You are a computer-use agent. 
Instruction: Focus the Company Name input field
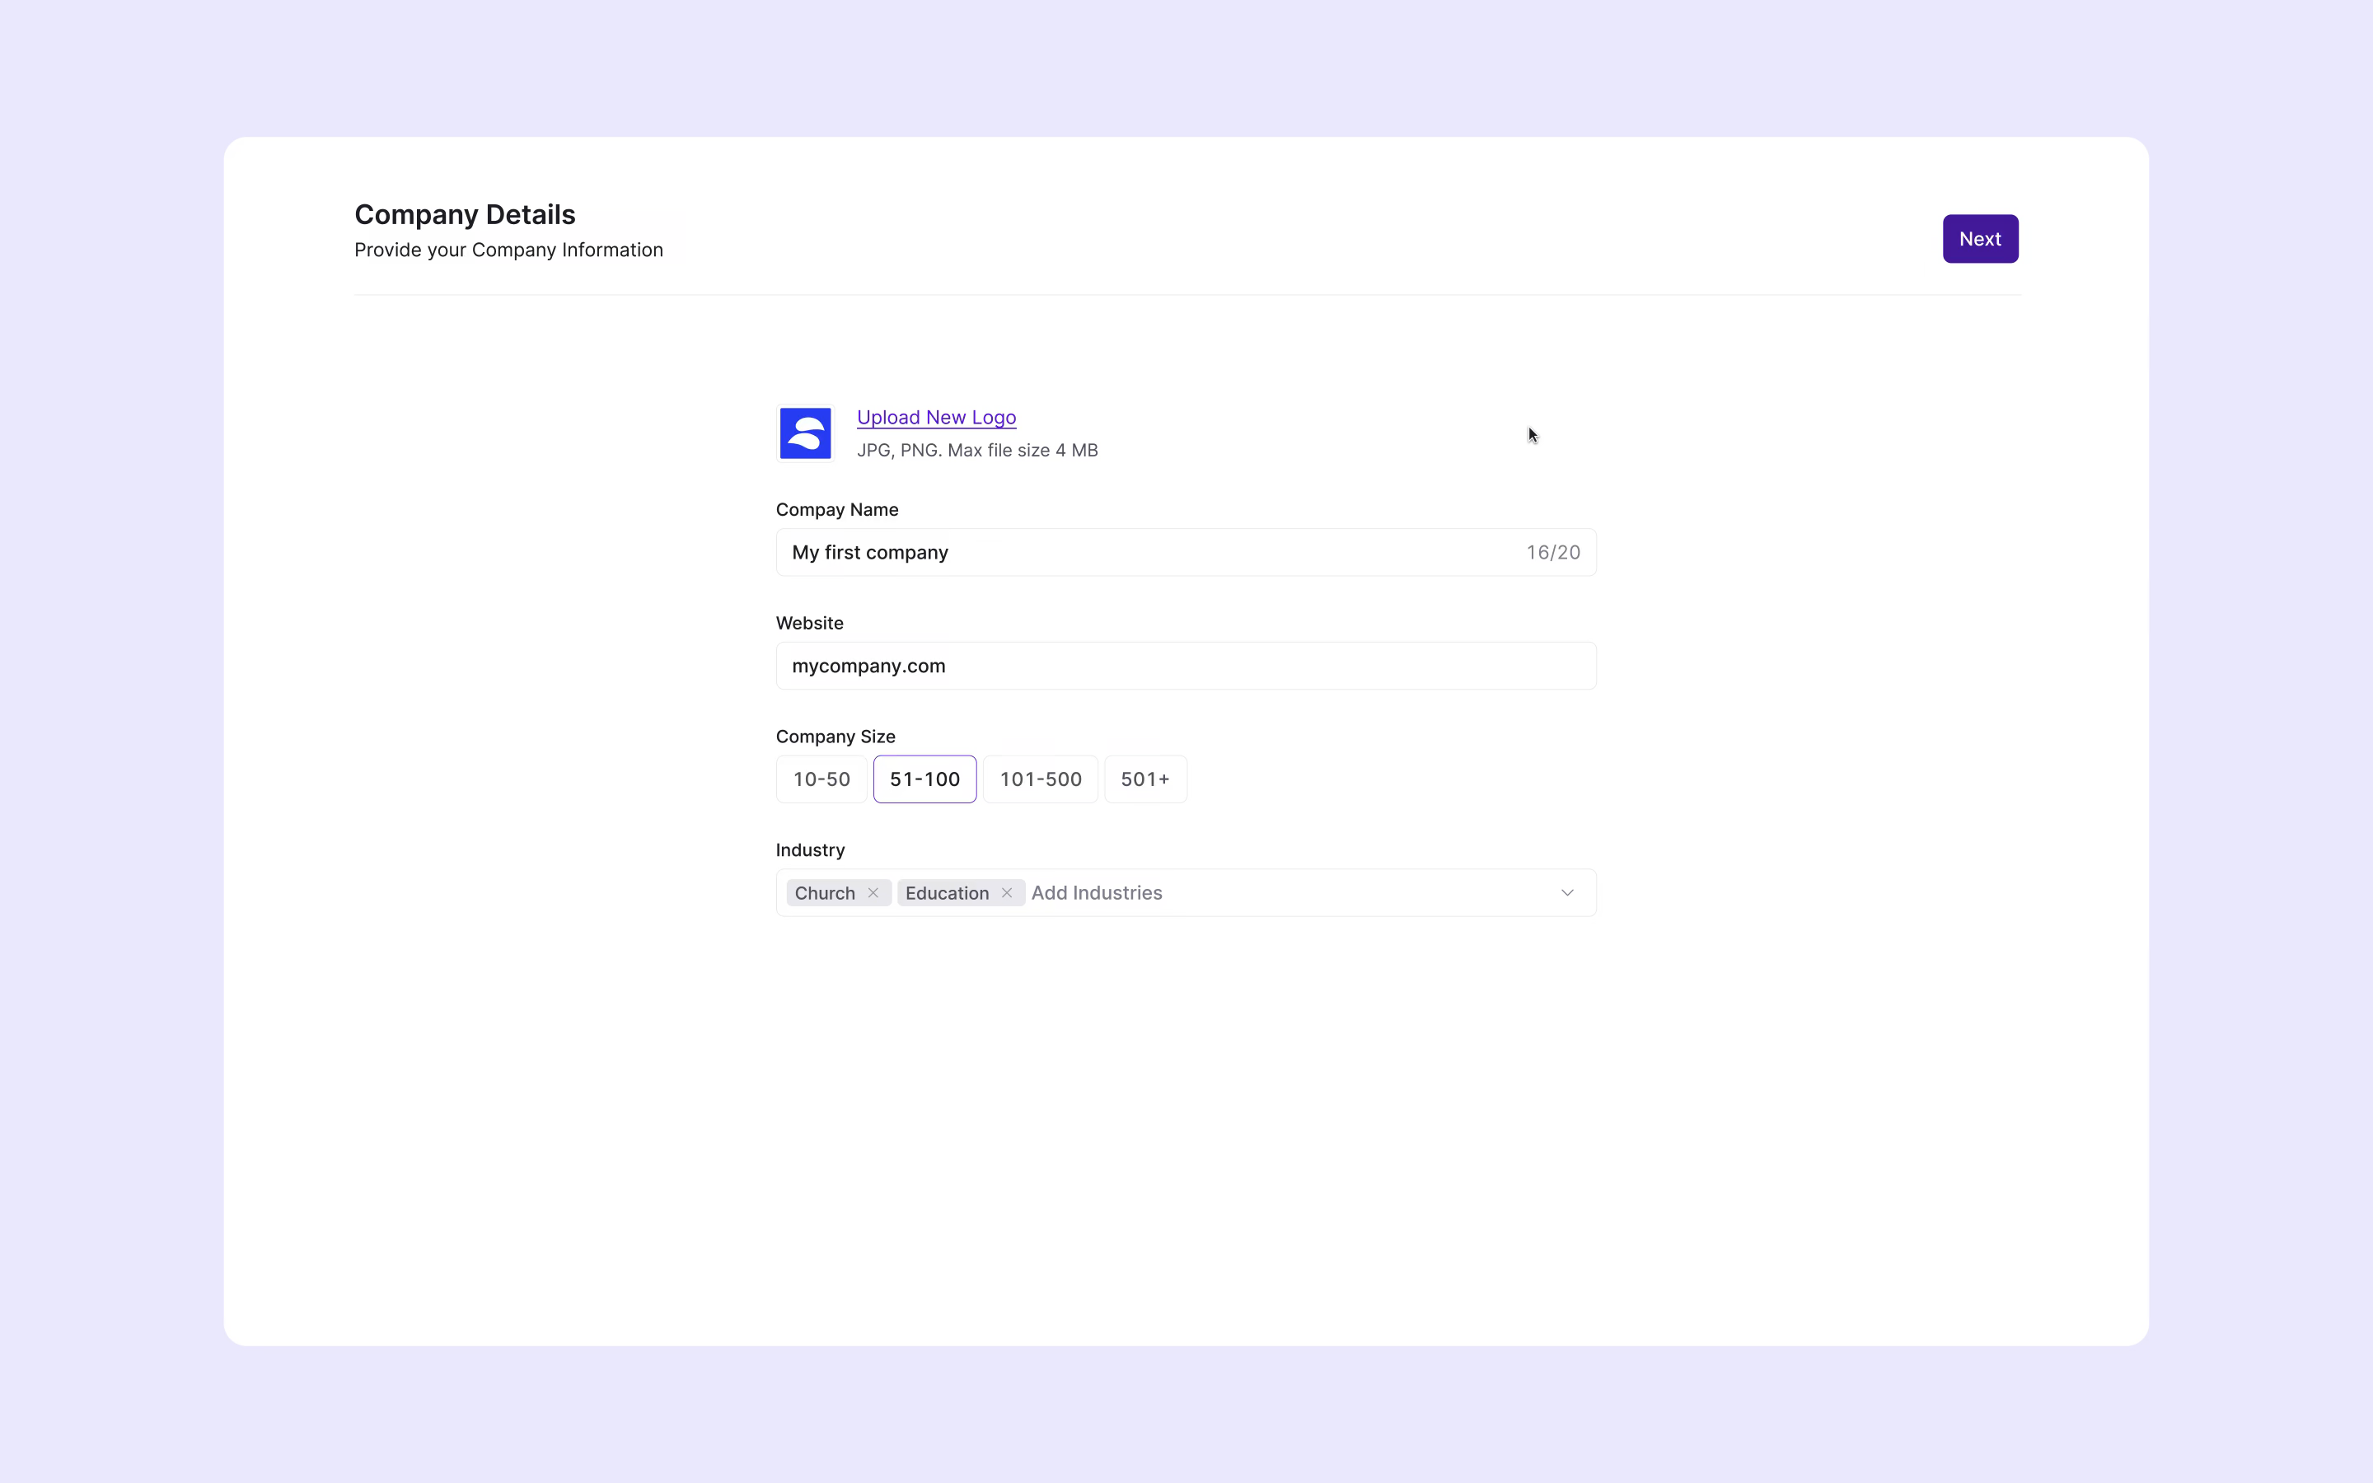point(1186,552)
